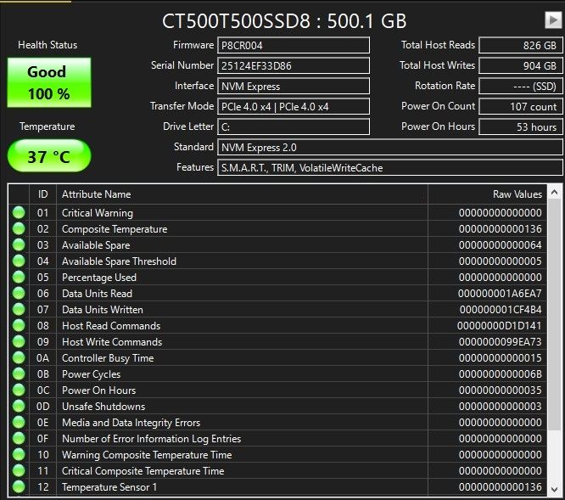Click the Standard field NVM Express 2.0
This screenshot has width=565, height=500.
390,148
